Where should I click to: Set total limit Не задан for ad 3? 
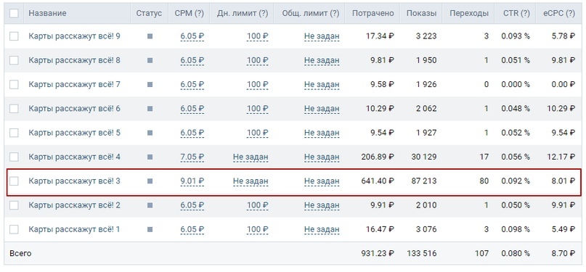[x=322, y=181]
